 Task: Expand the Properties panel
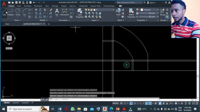[142, 20]
